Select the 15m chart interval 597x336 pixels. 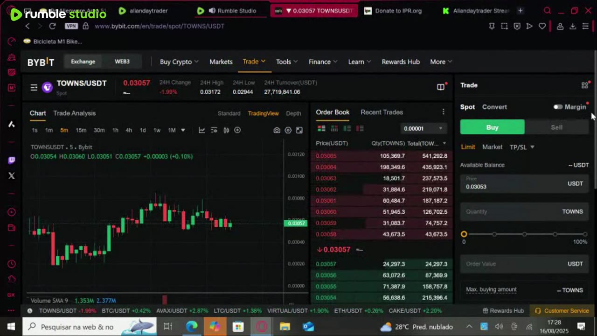point(81,130)
